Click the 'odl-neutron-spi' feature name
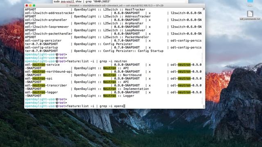 (38, 78)
